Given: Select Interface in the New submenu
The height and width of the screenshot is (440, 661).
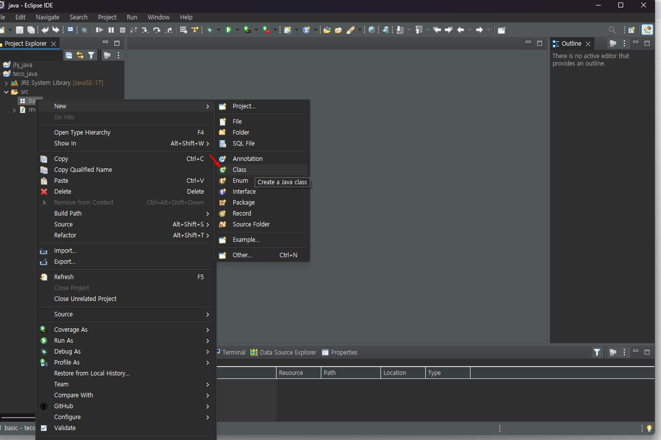Looking at the screenshot, I should point(262,192).
